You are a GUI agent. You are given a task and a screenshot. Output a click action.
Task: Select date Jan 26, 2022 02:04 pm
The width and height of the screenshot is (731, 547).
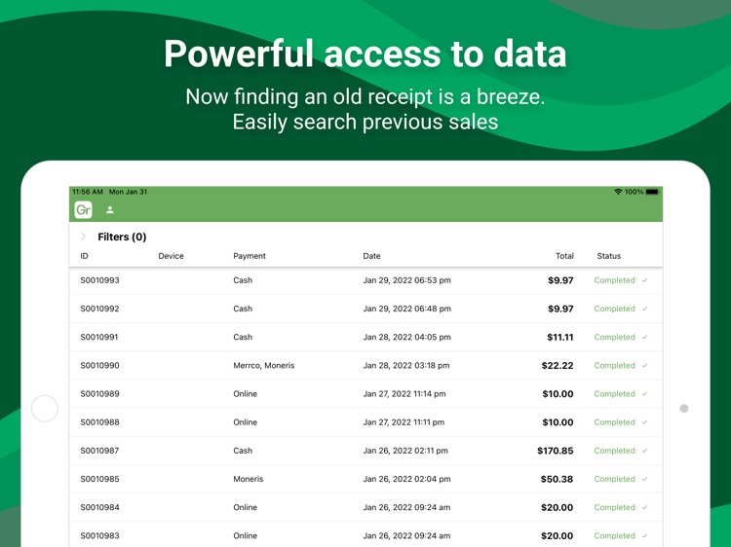pos(407,479)
